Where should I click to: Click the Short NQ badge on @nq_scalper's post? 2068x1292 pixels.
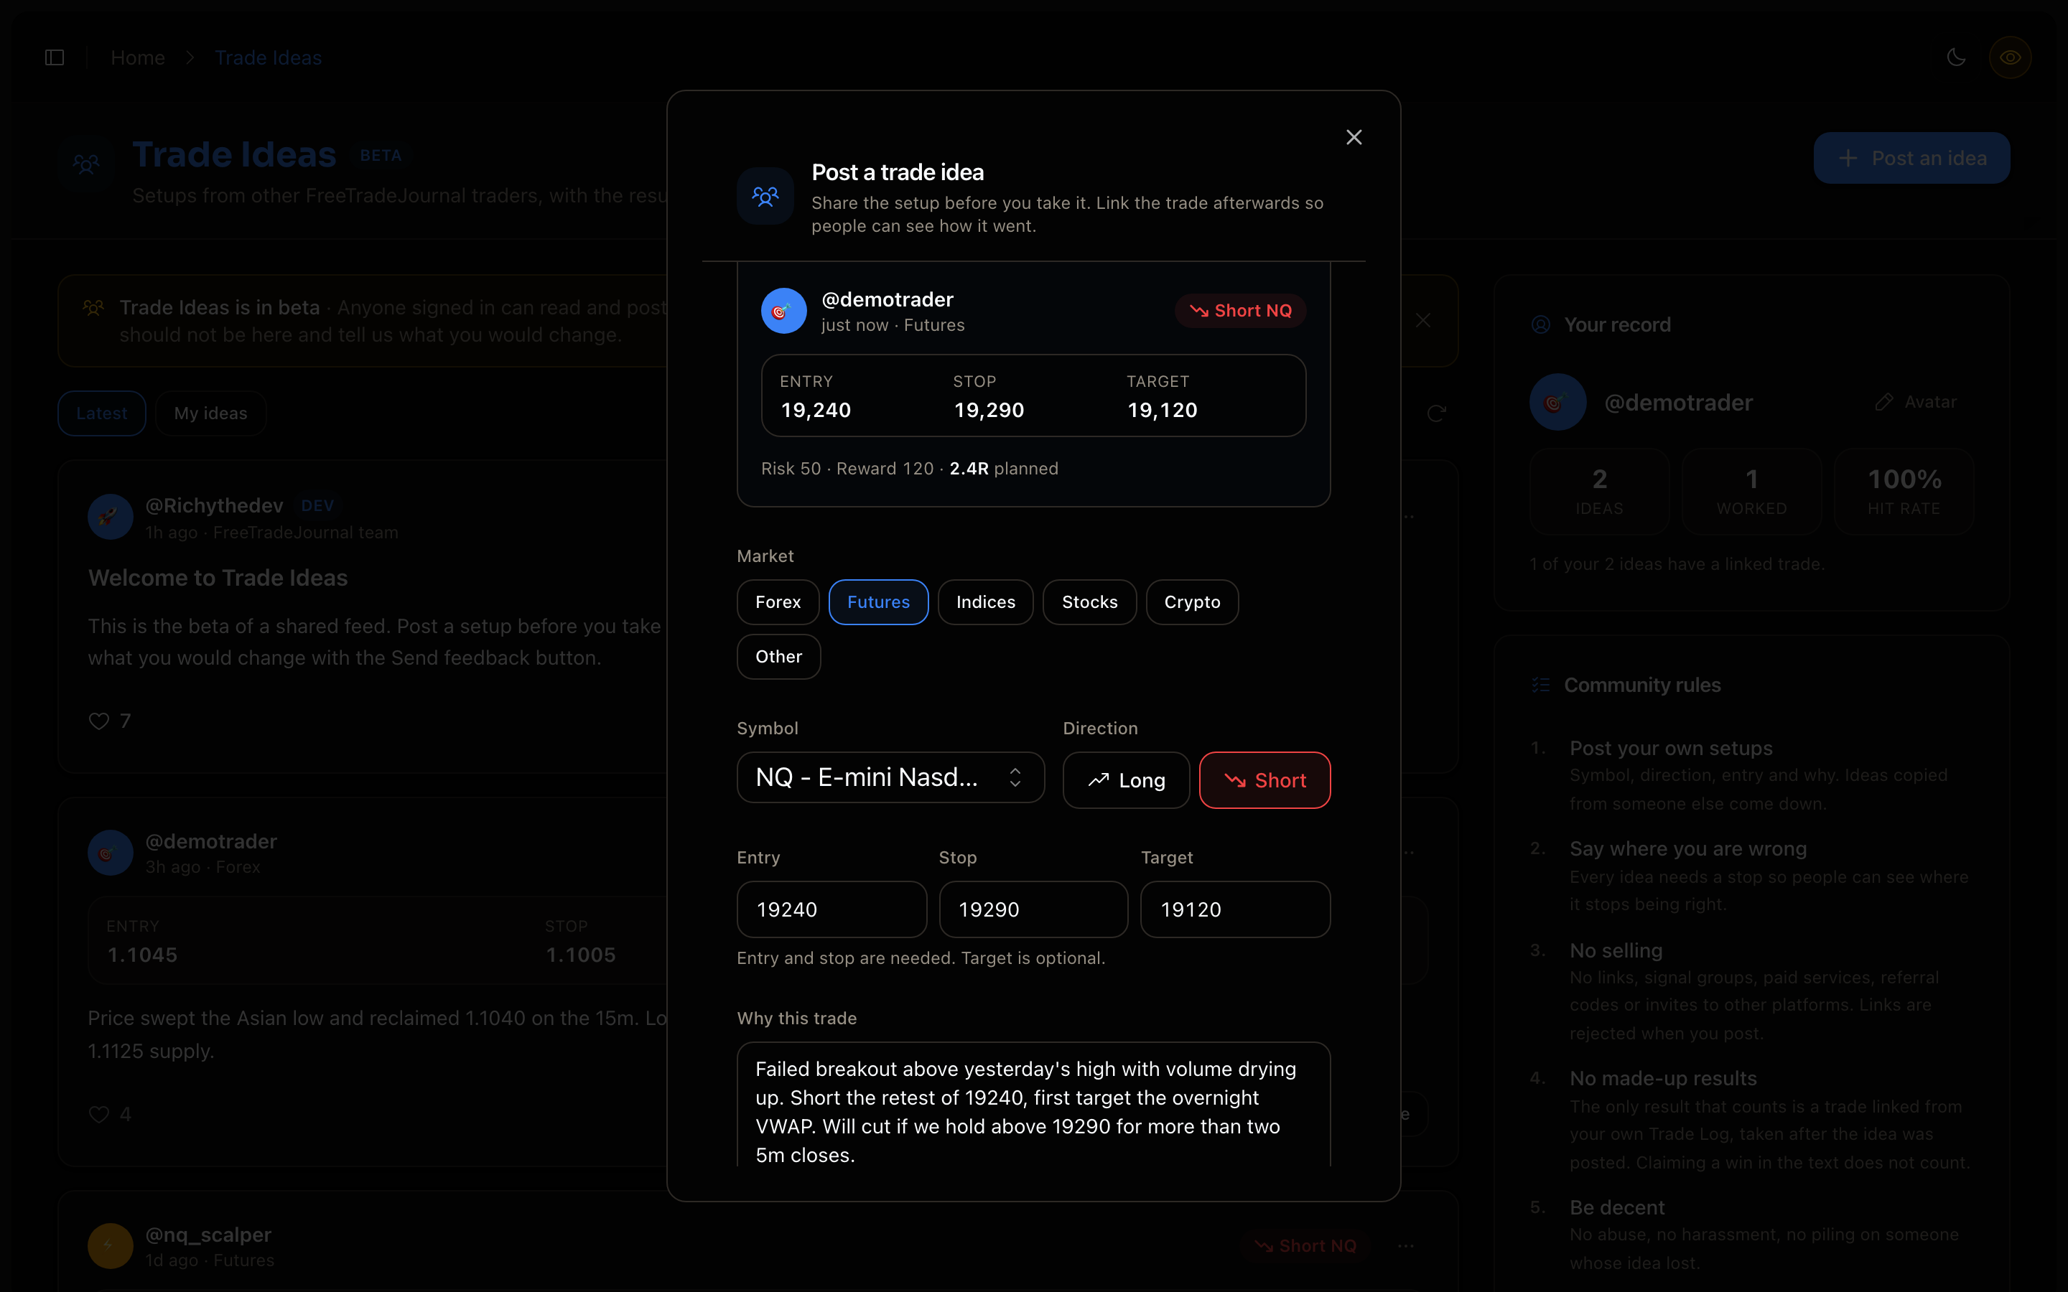click(x=1305, y=1246)
